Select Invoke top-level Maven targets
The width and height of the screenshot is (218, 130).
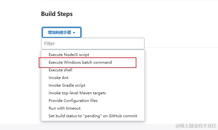(x=77, y=93)
